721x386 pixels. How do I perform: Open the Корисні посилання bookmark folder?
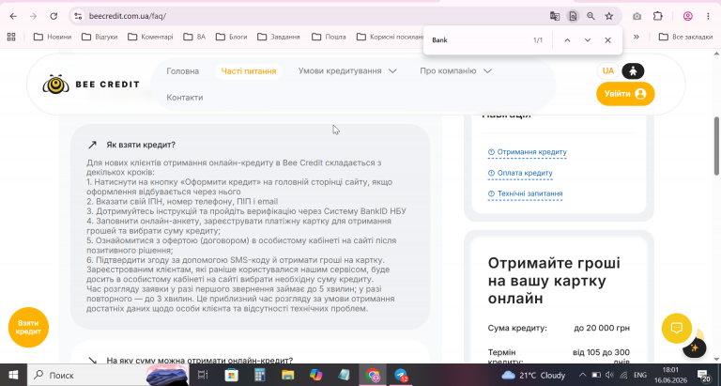[x=390, y=37]
